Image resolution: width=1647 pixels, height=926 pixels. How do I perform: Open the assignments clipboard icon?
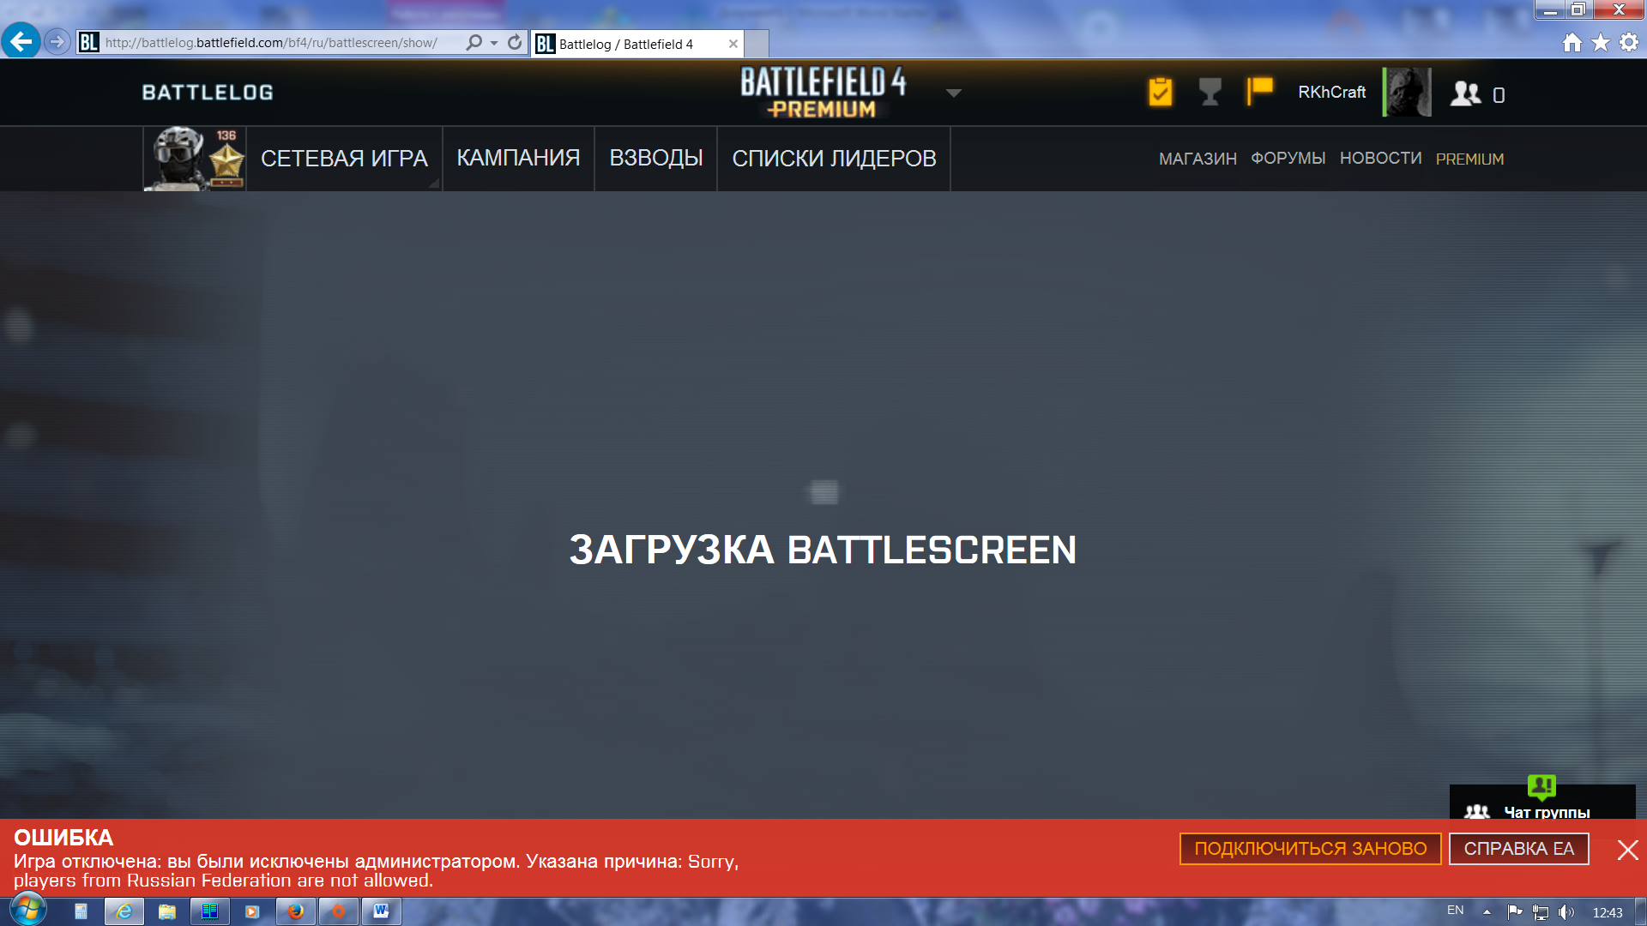[x=1160, y=92]
